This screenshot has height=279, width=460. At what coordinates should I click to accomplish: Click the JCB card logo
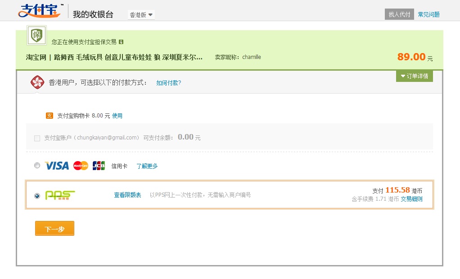point(99,166)
